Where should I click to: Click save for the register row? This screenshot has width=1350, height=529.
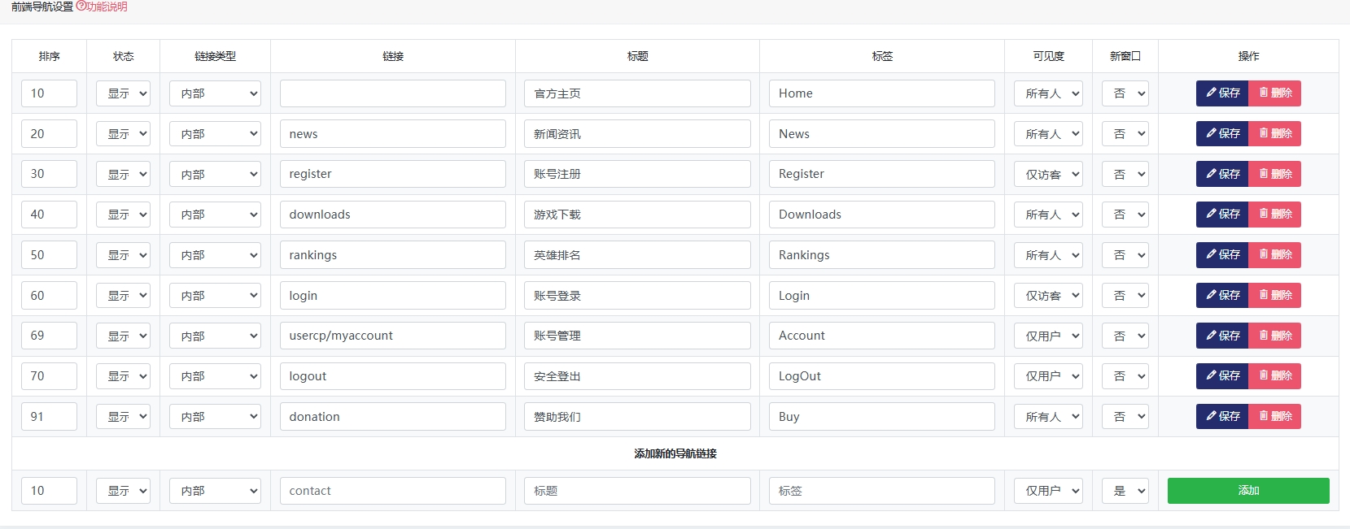[x=1221, y=174]
